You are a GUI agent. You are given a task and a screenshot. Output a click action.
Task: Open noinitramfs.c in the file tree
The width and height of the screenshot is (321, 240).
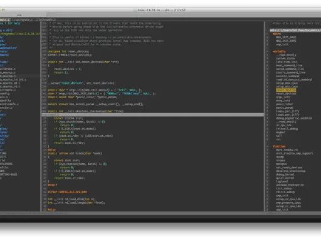(9, 104)
